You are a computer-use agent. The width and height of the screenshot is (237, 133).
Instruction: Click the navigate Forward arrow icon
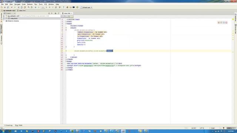(39, 7)
